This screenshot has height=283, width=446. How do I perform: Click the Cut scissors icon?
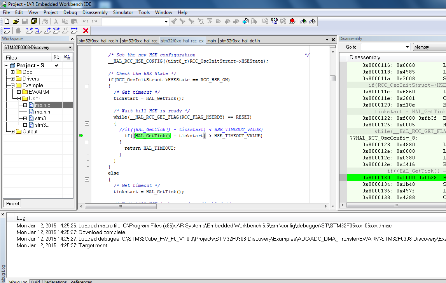(56, 21)
